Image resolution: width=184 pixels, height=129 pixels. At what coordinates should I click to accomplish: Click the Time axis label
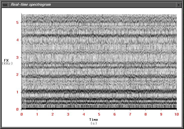coord(93,120)
